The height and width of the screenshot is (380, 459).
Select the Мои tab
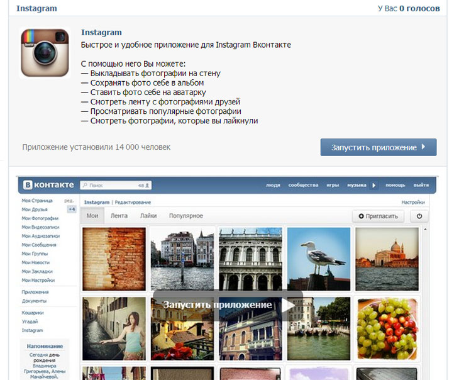coord(92,216)
